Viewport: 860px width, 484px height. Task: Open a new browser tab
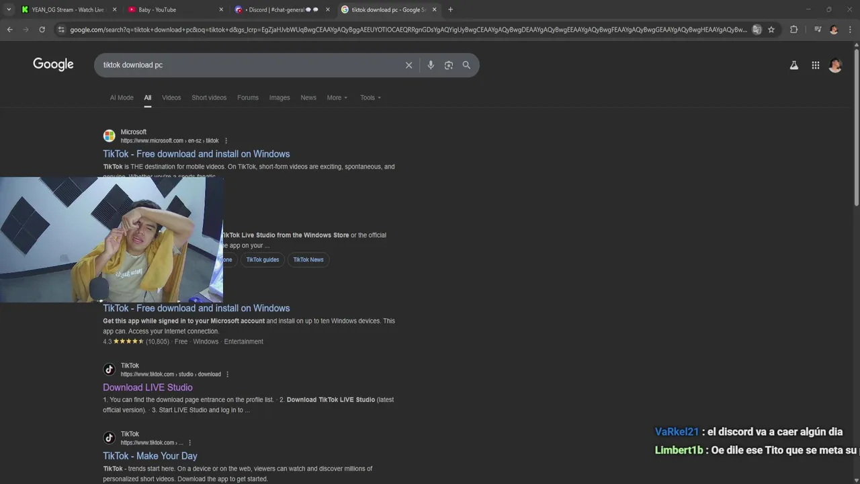coord(450,9)
